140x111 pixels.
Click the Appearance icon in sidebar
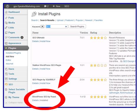point(6,43)
